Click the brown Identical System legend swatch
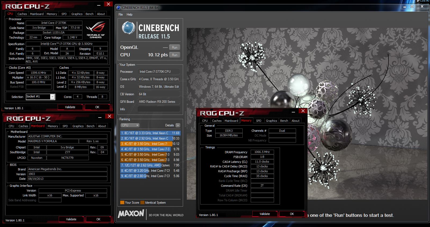The image size is (430, 227). tap(142, 203)
